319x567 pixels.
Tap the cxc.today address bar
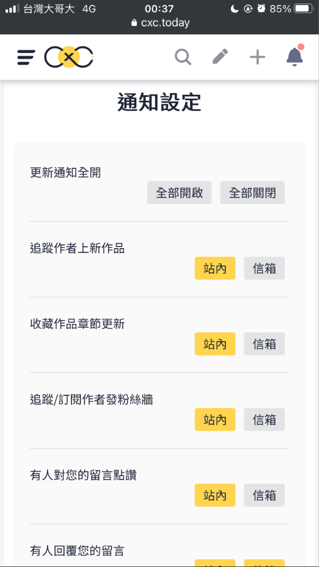(x=160, y=23)
